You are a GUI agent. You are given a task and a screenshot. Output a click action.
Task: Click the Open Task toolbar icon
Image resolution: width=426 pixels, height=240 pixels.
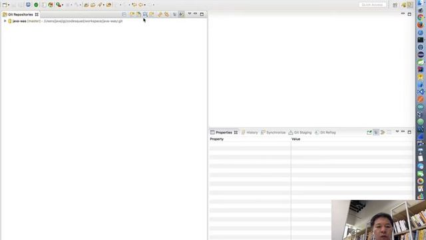point(93,5)
